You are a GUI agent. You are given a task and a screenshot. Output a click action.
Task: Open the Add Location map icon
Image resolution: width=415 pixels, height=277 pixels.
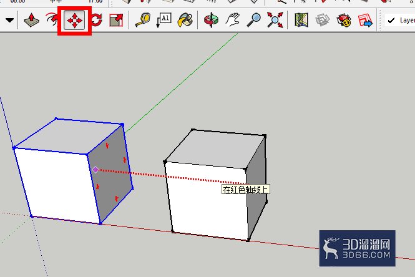pyautogui.click(x=301, y=20)
